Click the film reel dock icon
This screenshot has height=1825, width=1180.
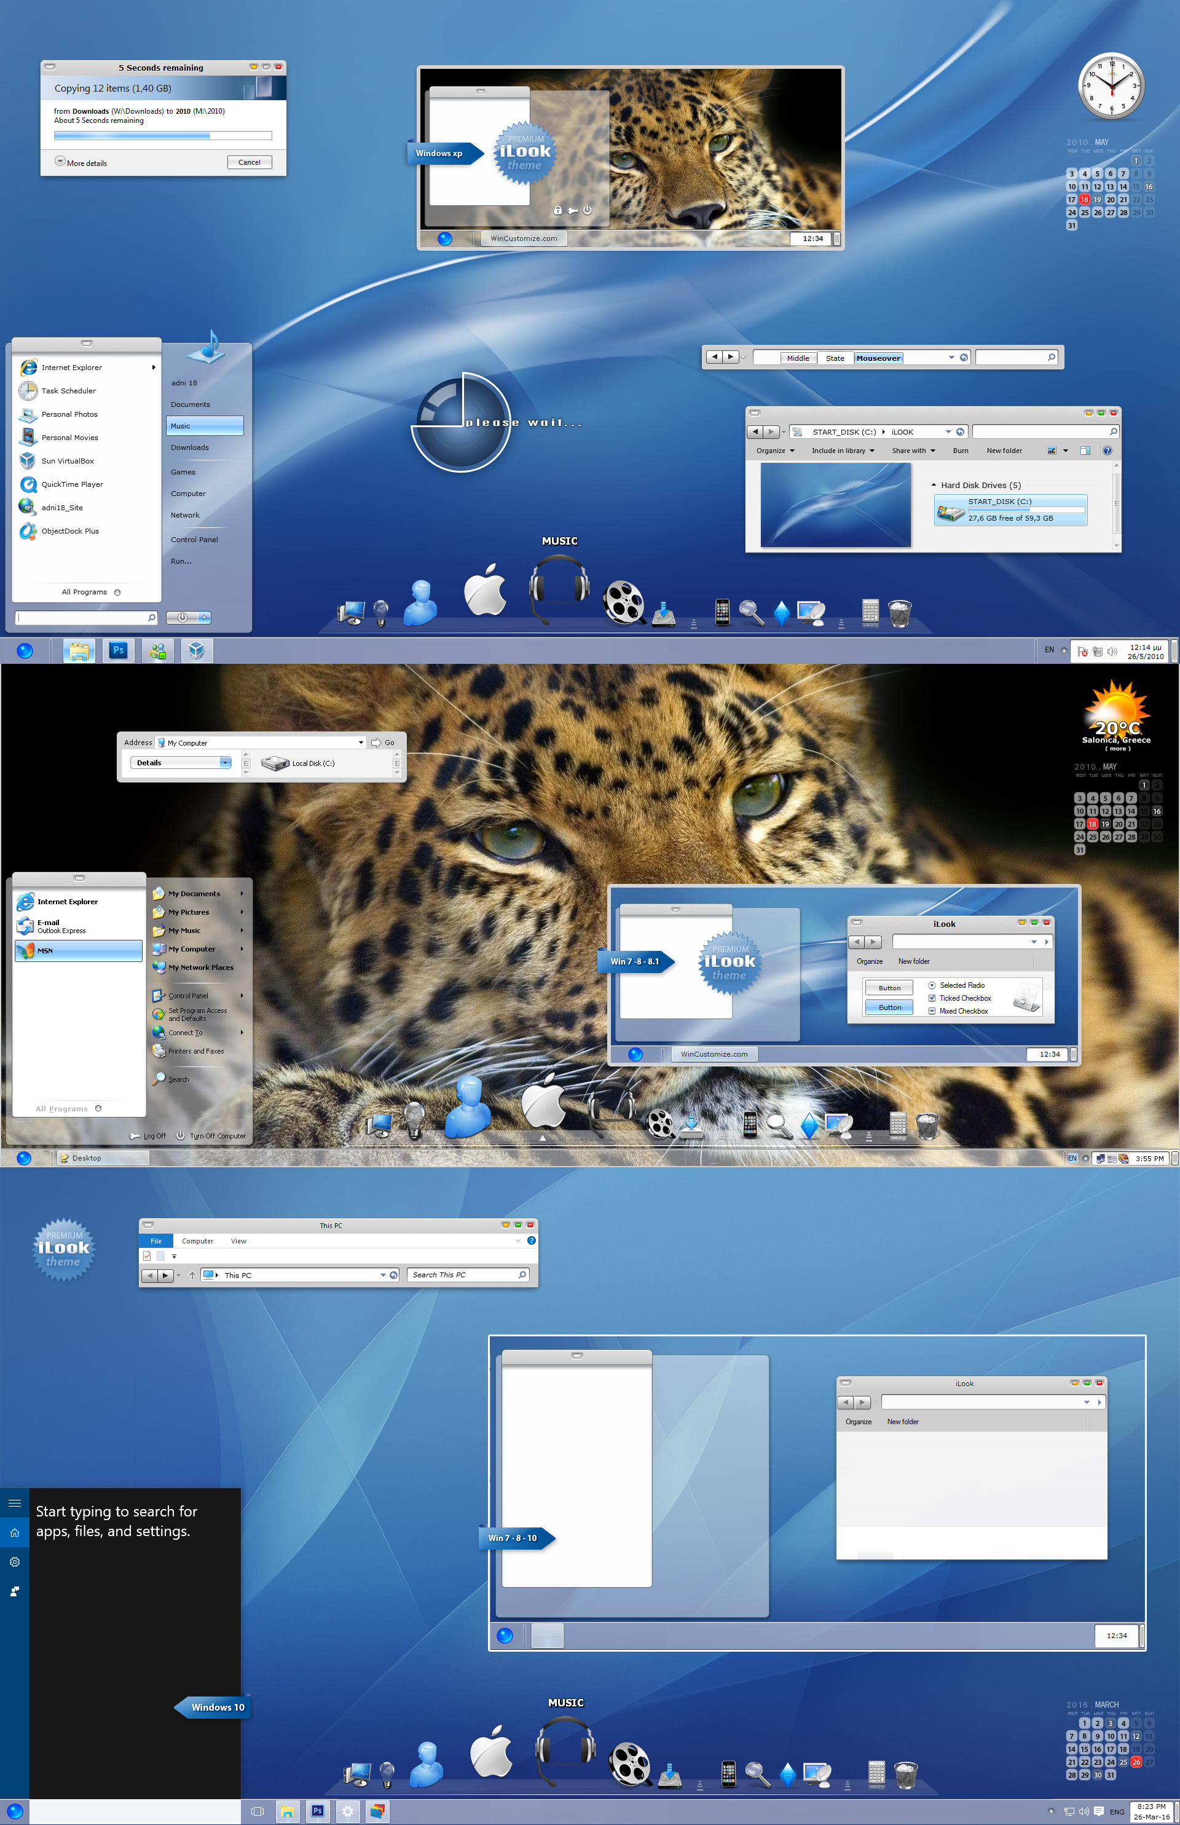coord(622,603)
